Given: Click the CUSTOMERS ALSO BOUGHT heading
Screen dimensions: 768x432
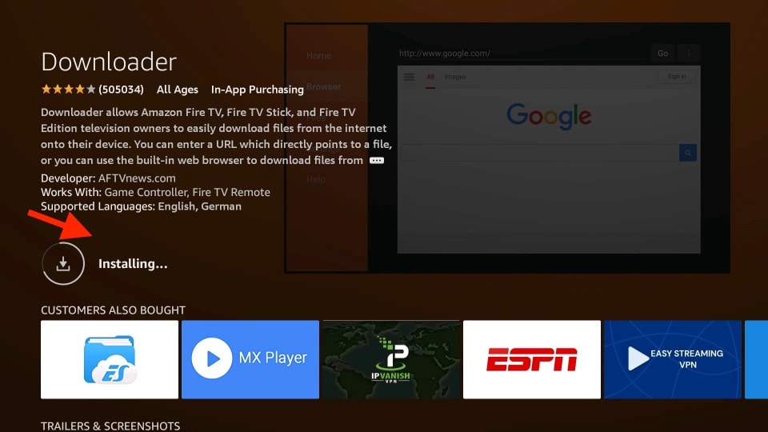Looking at the screenshot, I should click(x=113, y=310).
